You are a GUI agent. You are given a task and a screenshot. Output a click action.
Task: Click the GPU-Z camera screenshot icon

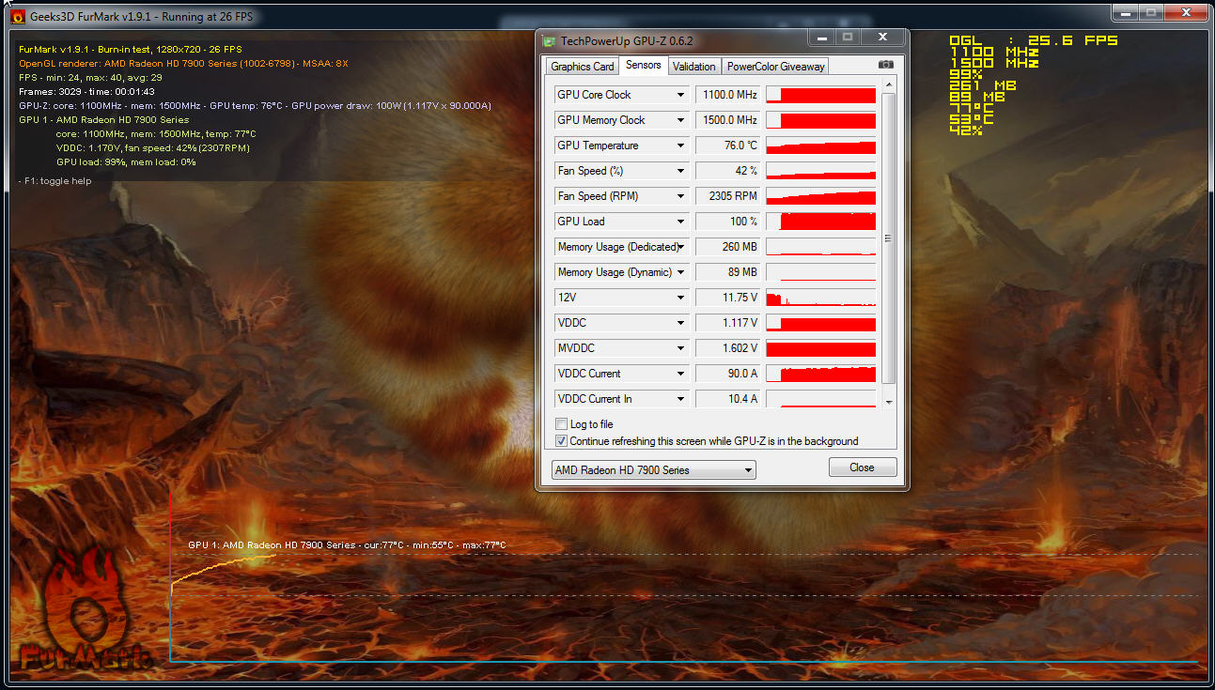pos(885,65)
